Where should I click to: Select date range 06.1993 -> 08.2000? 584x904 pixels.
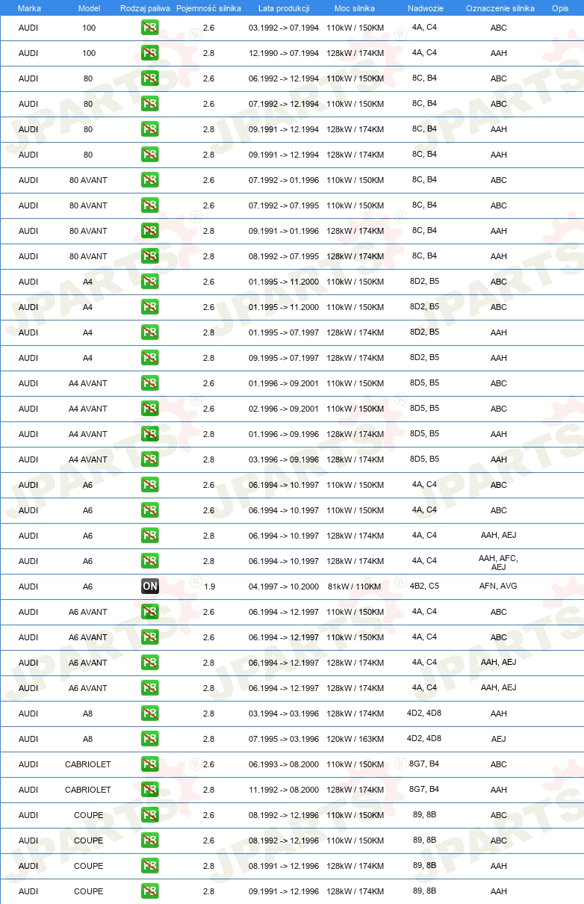(284, 764)
